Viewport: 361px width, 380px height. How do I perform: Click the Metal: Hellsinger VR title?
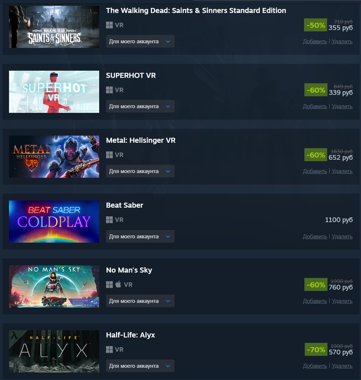point(141,140)
